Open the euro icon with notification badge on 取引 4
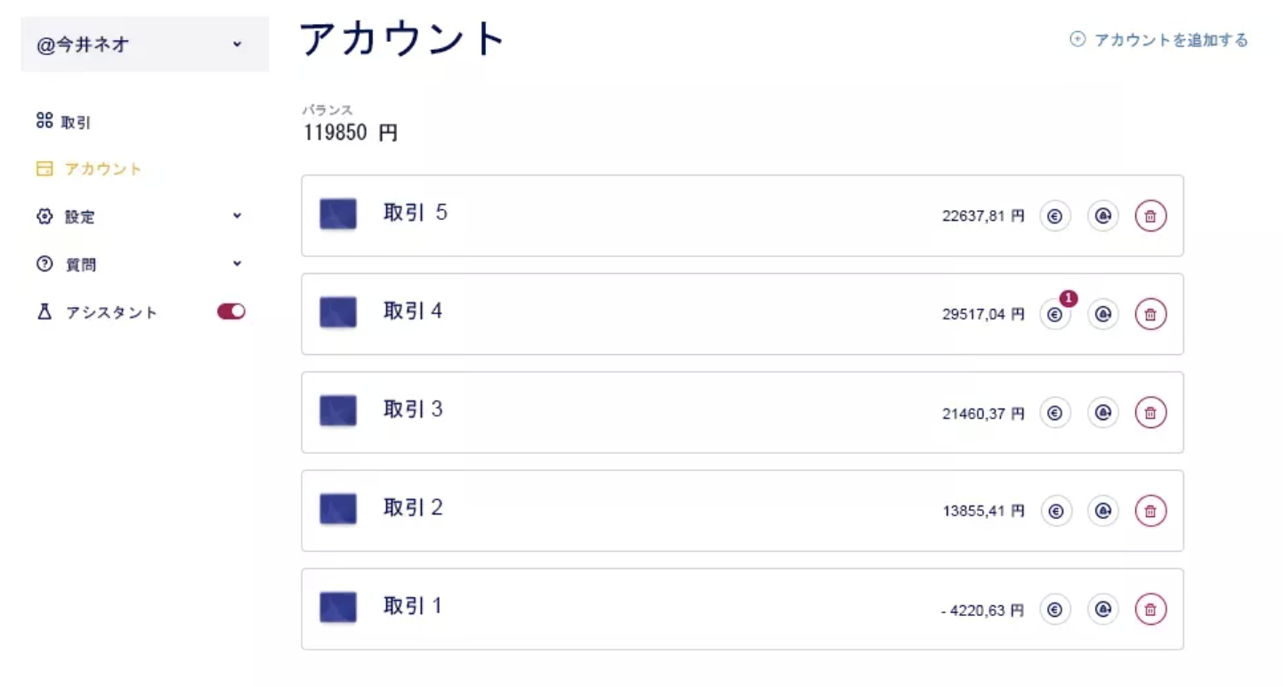 (x=1055, y=314)
